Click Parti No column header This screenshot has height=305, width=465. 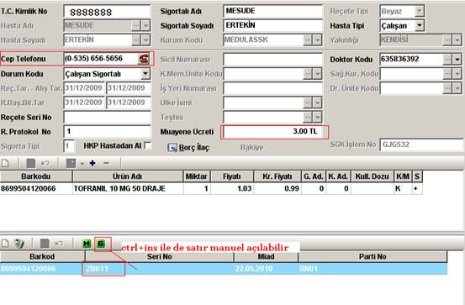coord(373,256)
